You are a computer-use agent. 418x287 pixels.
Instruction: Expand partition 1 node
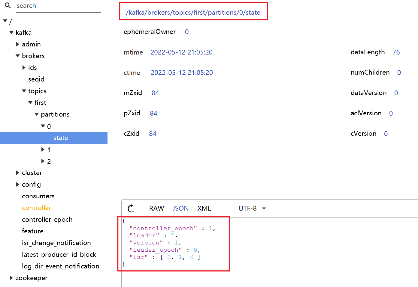click(43, 149)
